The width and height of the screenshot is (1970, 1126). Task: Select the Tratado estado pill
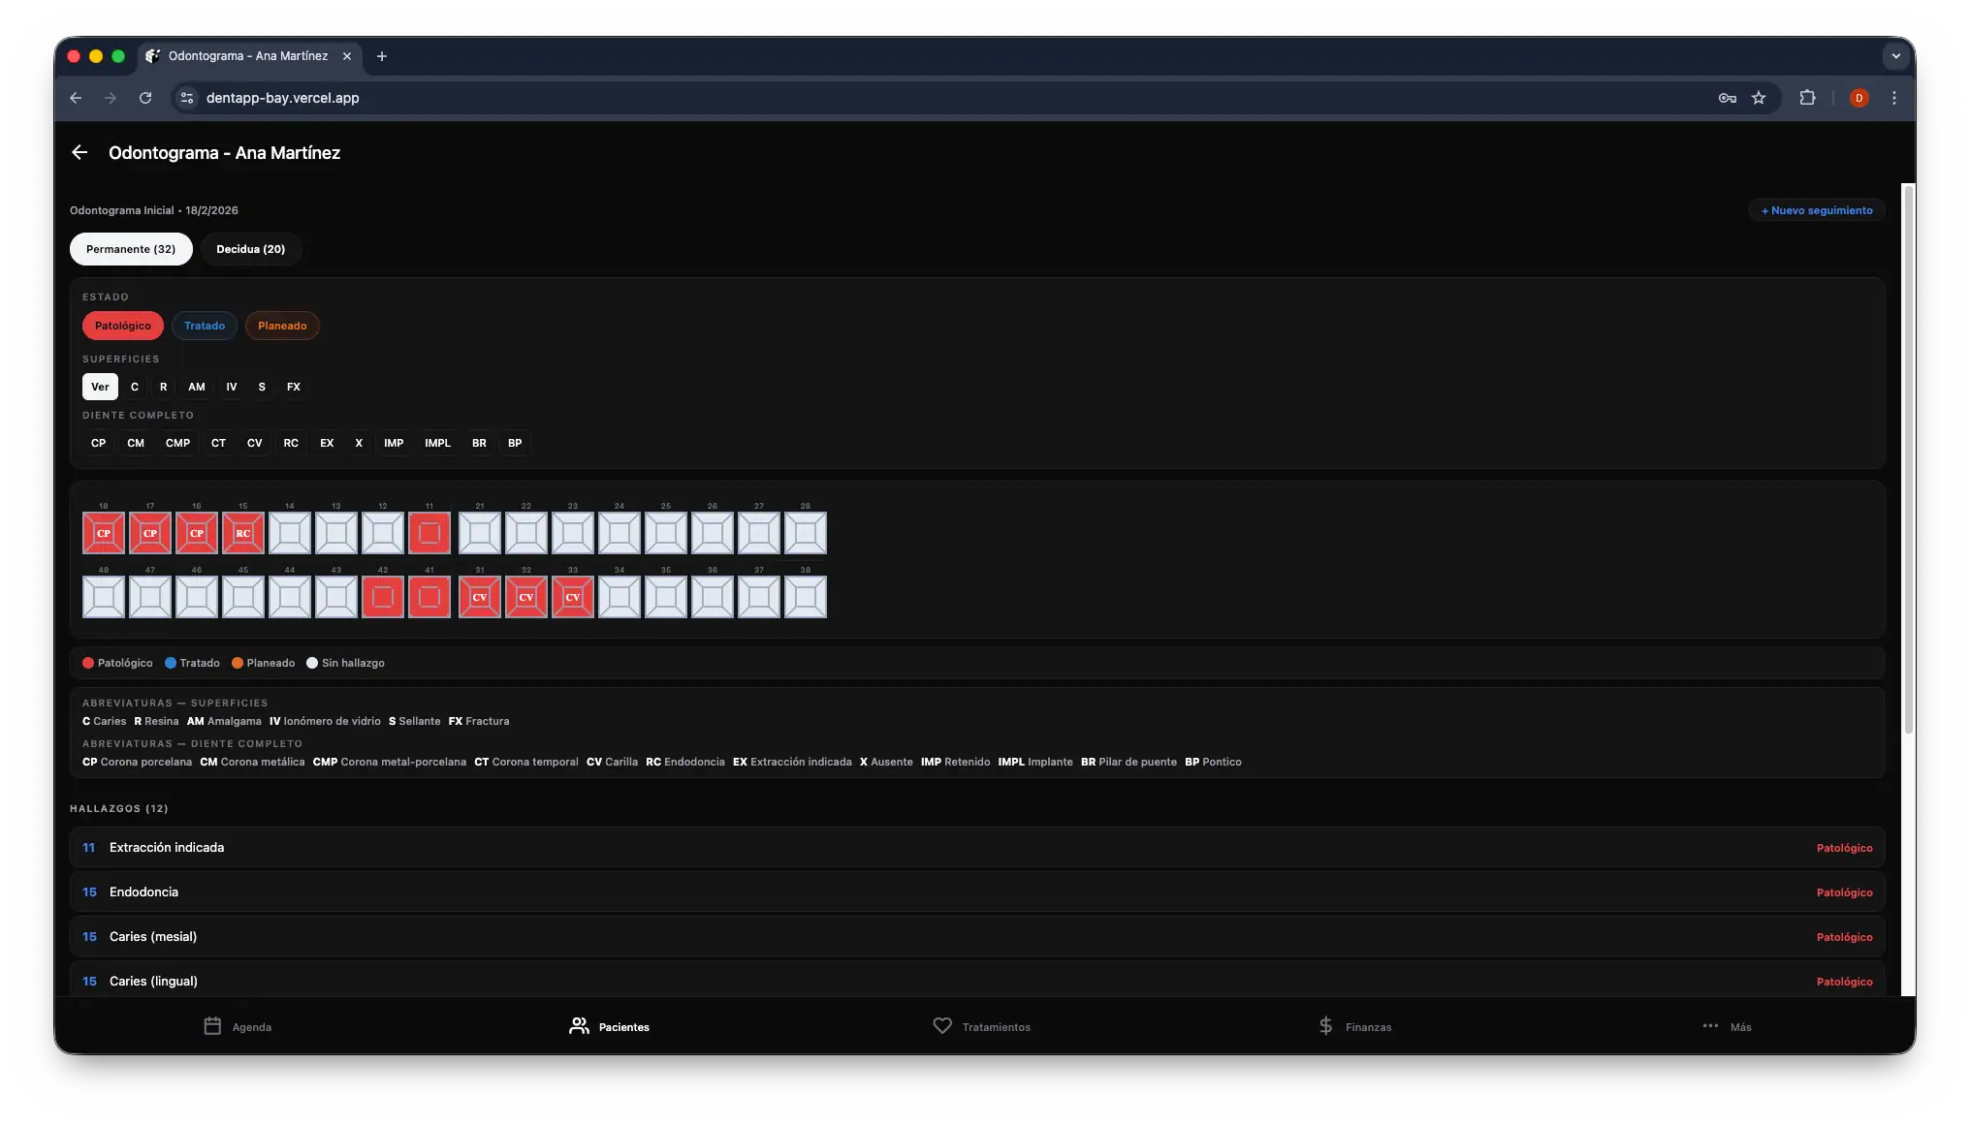click(x=205, y=326)
